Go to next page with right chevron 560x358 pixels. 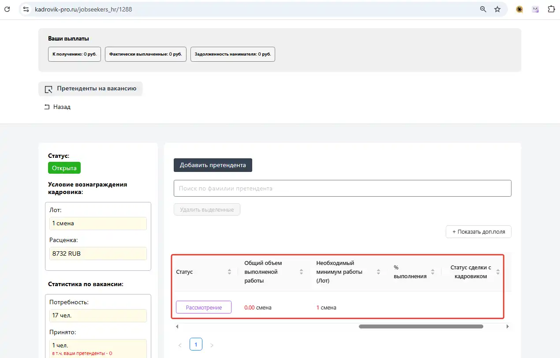(212, 345)
